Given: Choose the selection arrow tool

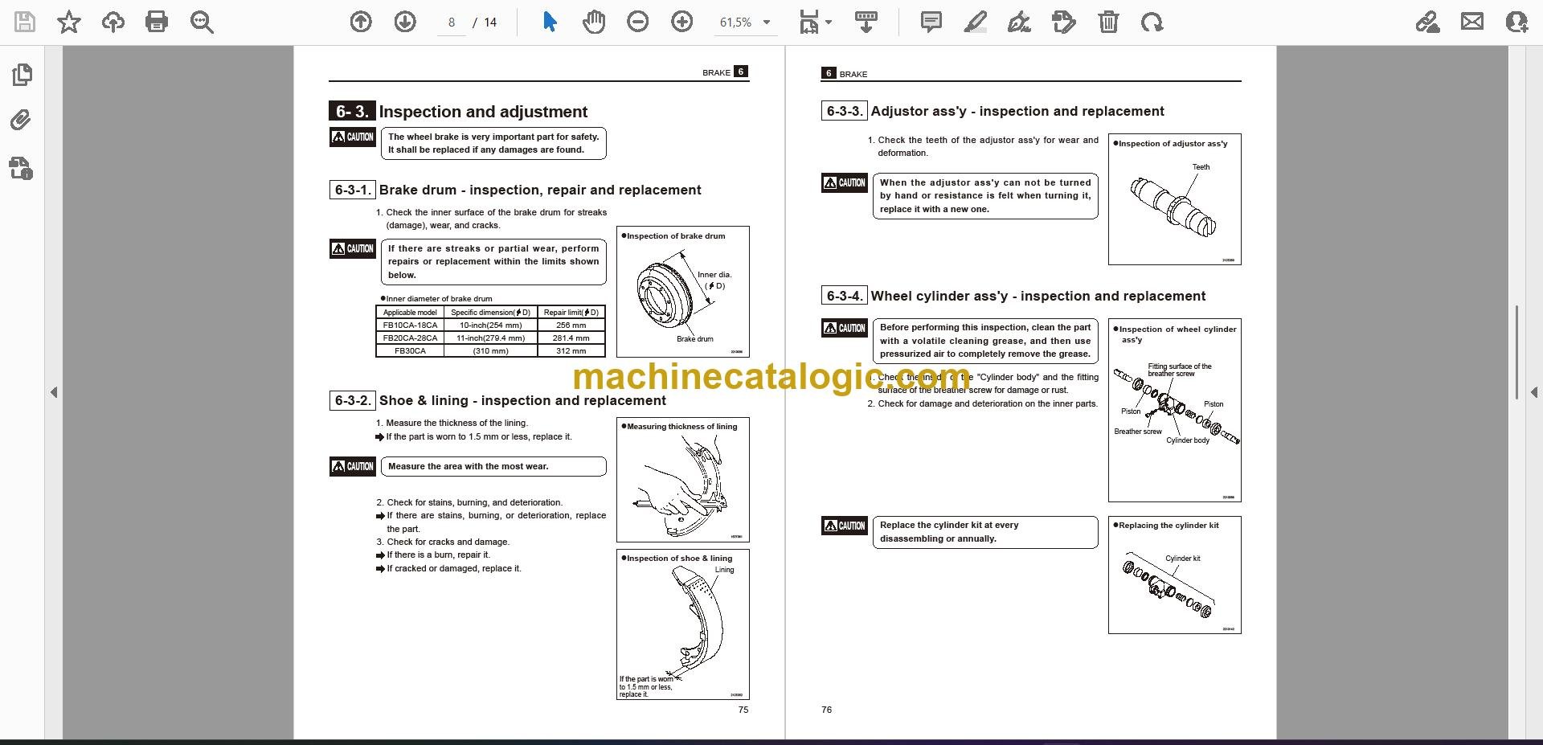Looking at the screenshot, I should coord(550,22).
